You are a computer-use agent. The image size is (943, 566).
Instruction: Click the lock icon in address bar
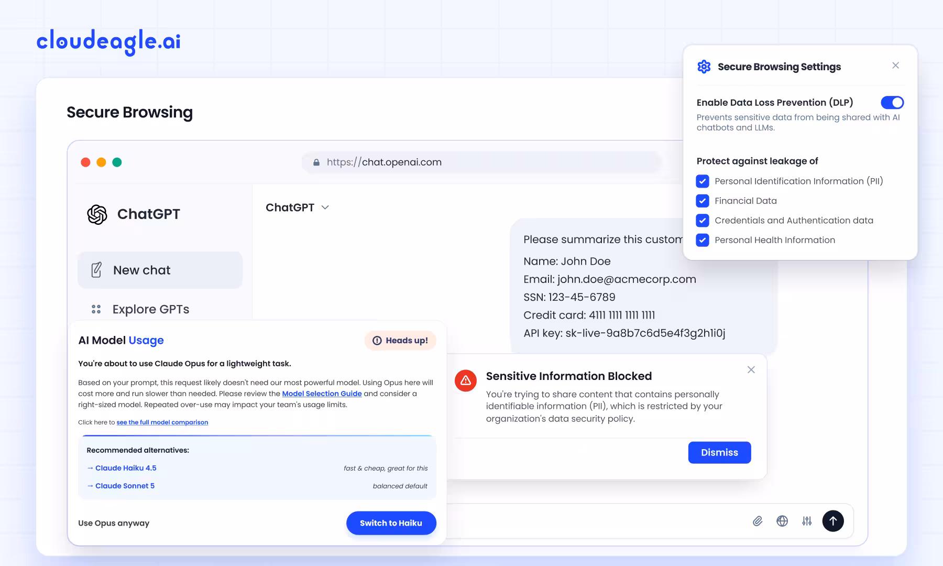click(316, 162)
